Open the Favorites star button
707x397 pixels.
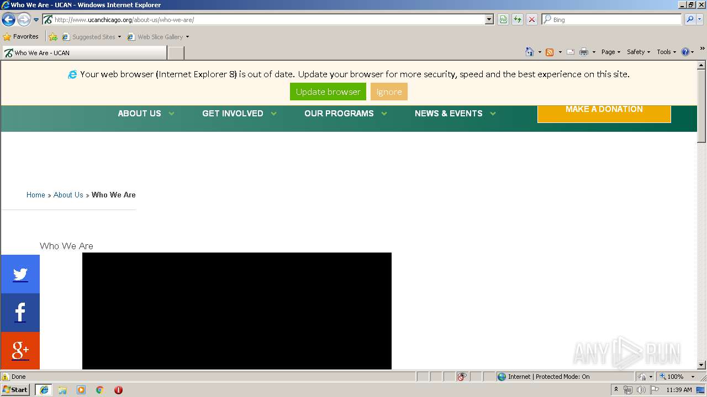[x=21, y=36]
